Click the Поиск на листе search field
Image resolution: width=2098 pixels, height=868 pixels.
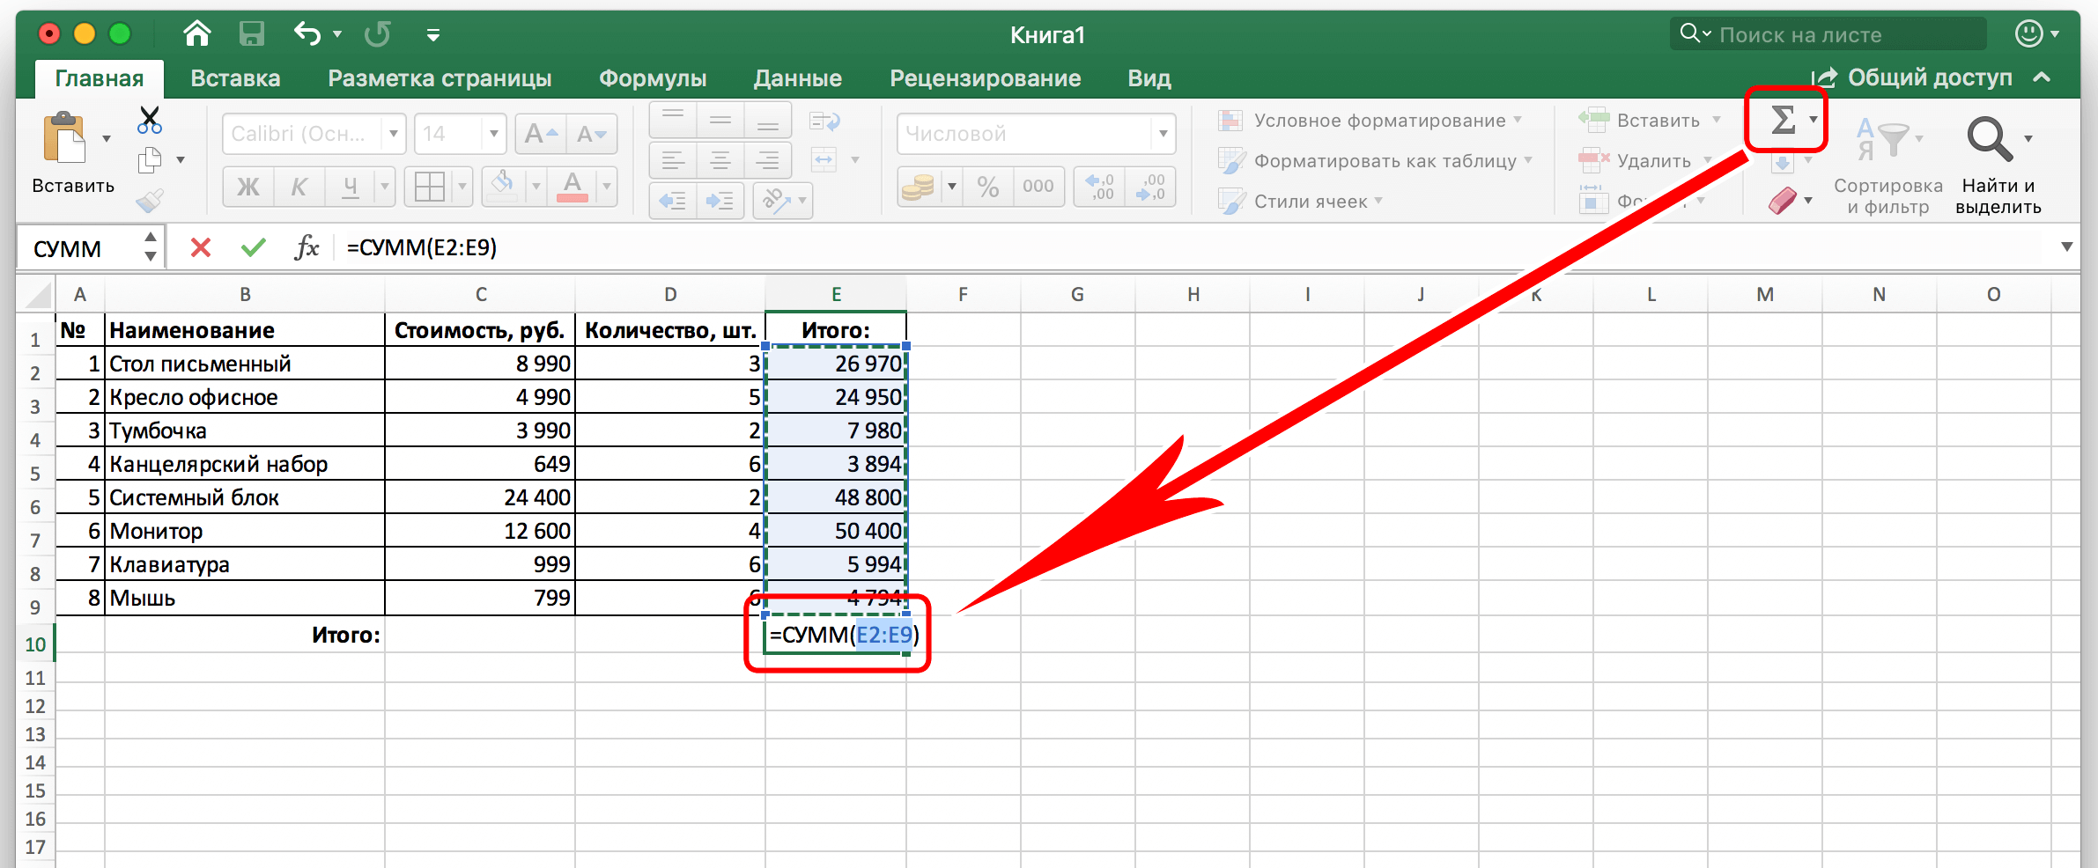click(1828, 34)
